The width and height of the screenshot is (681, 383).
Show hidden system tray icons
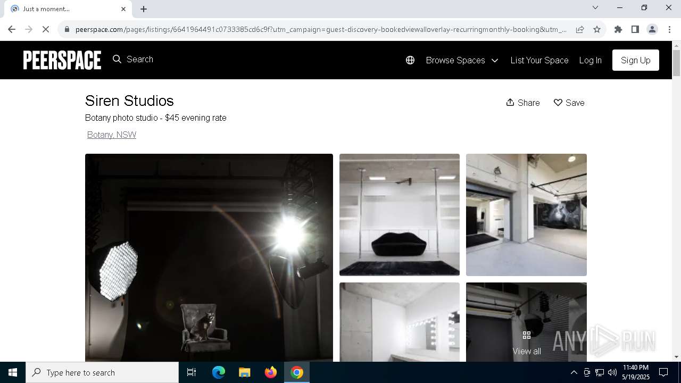coord(574,372)
